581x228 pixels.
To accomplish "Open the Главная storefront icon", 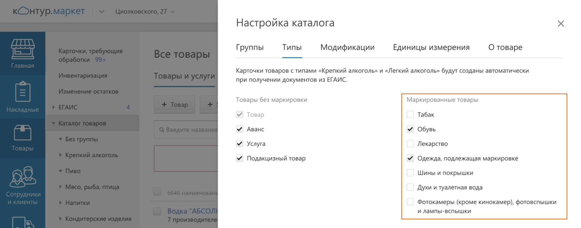I will coord(23,49).
